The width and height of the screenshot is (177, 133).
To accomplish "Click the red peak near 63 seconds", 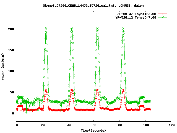I will [x=97, y=90].
